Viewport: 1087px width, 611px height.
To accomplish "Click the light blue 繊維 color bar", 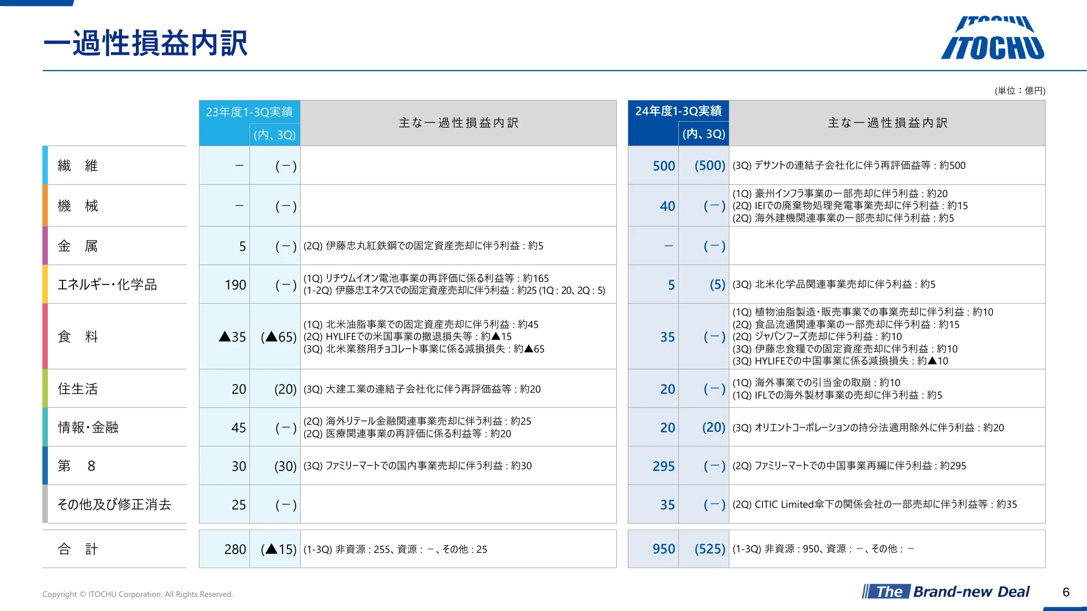I will pos(45,165).
